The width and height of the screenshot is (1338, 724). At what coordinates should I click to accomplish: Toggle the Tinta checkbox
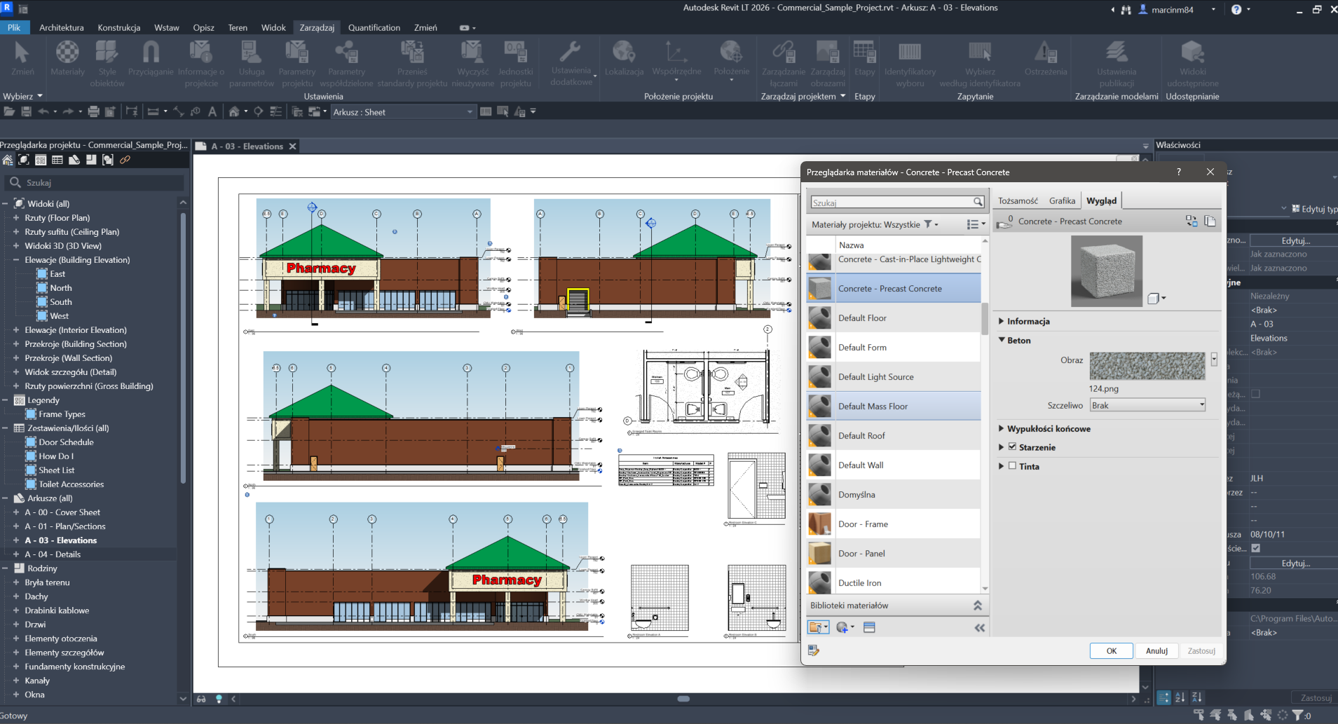tap(1012, 465)
